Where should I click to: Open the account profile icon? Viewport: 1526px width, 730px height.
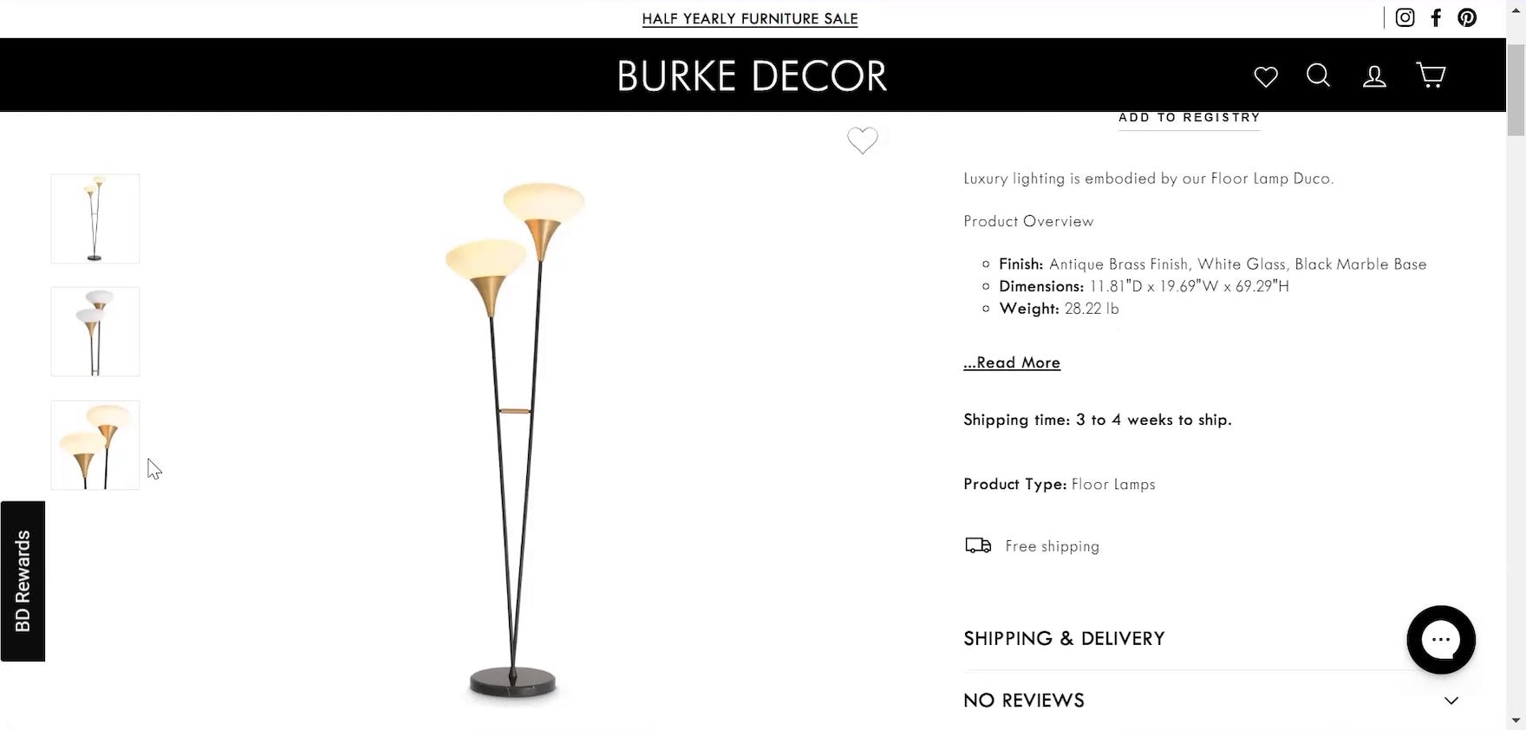pos(1374,76)
